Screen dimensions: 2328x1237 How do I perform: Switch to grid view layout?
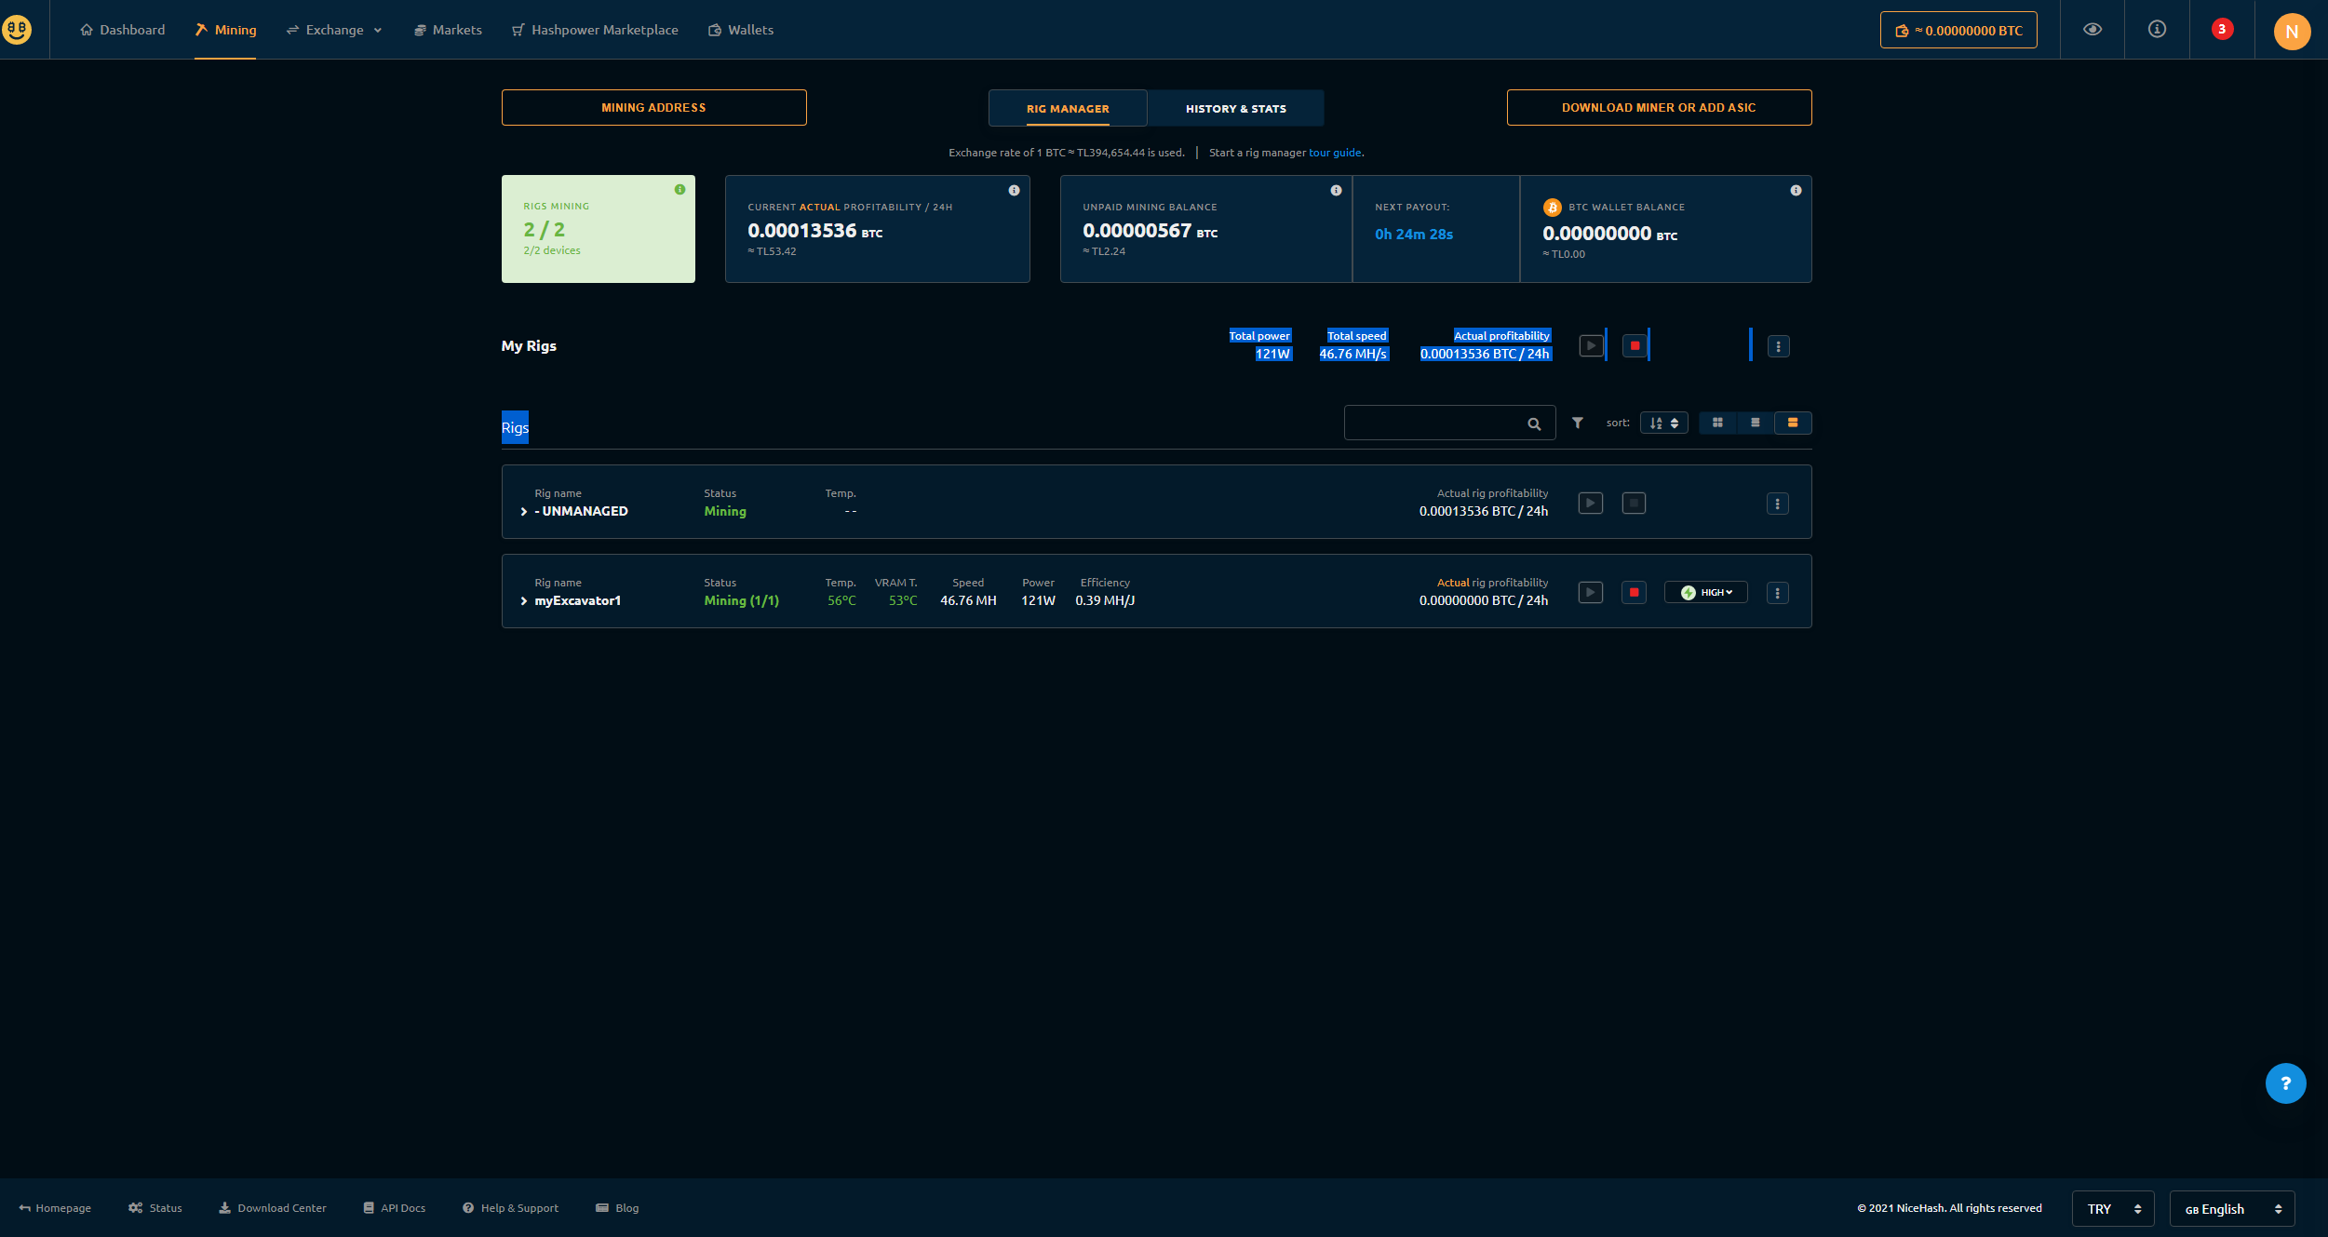coord(1717,423)
